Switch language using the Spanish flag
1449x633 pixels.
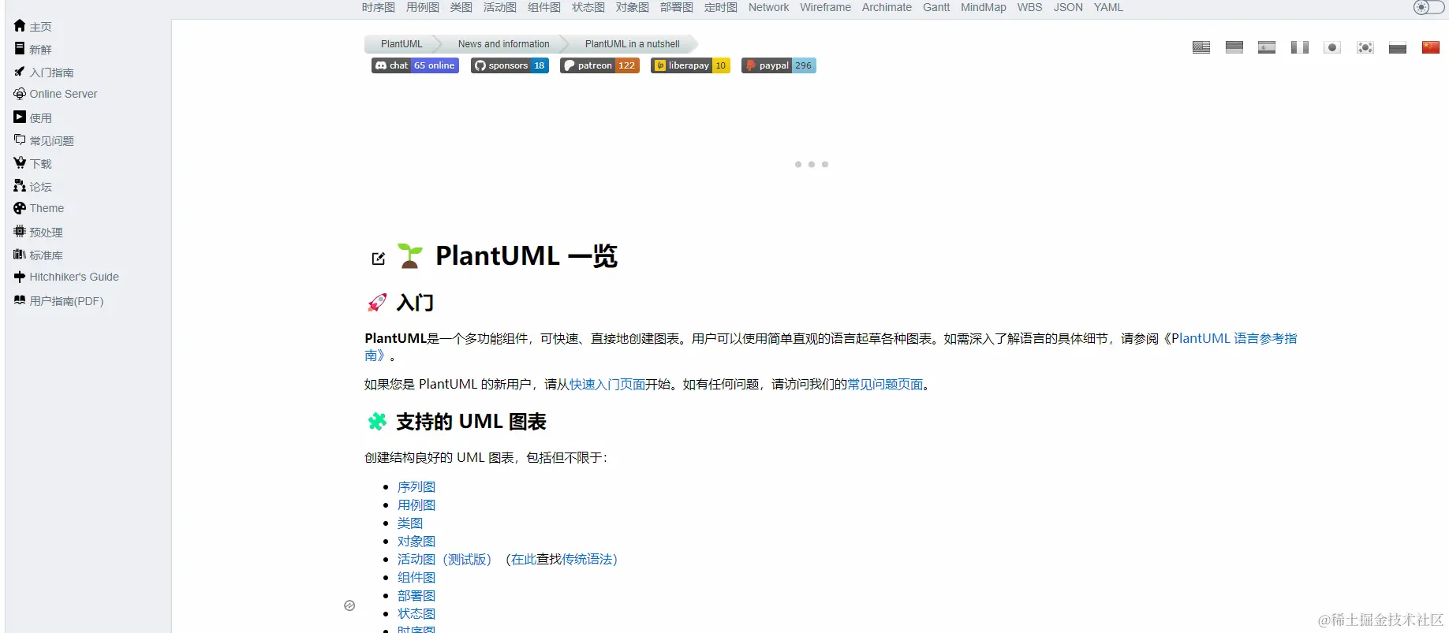pyautogui.click(x=1267, y=47)
